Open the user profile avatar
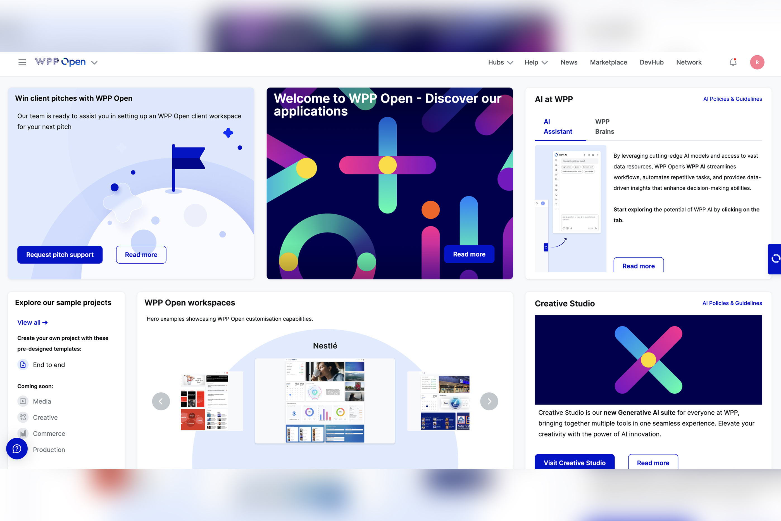 (x=757, y=62)
